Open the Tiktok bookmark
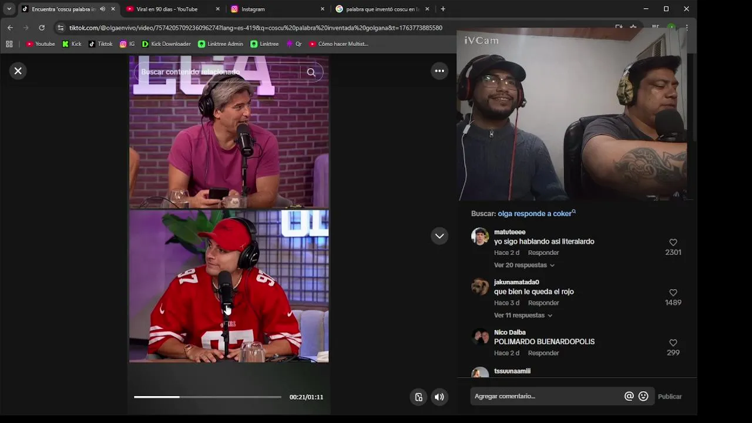Screen dimensions: 752x423 100,44
